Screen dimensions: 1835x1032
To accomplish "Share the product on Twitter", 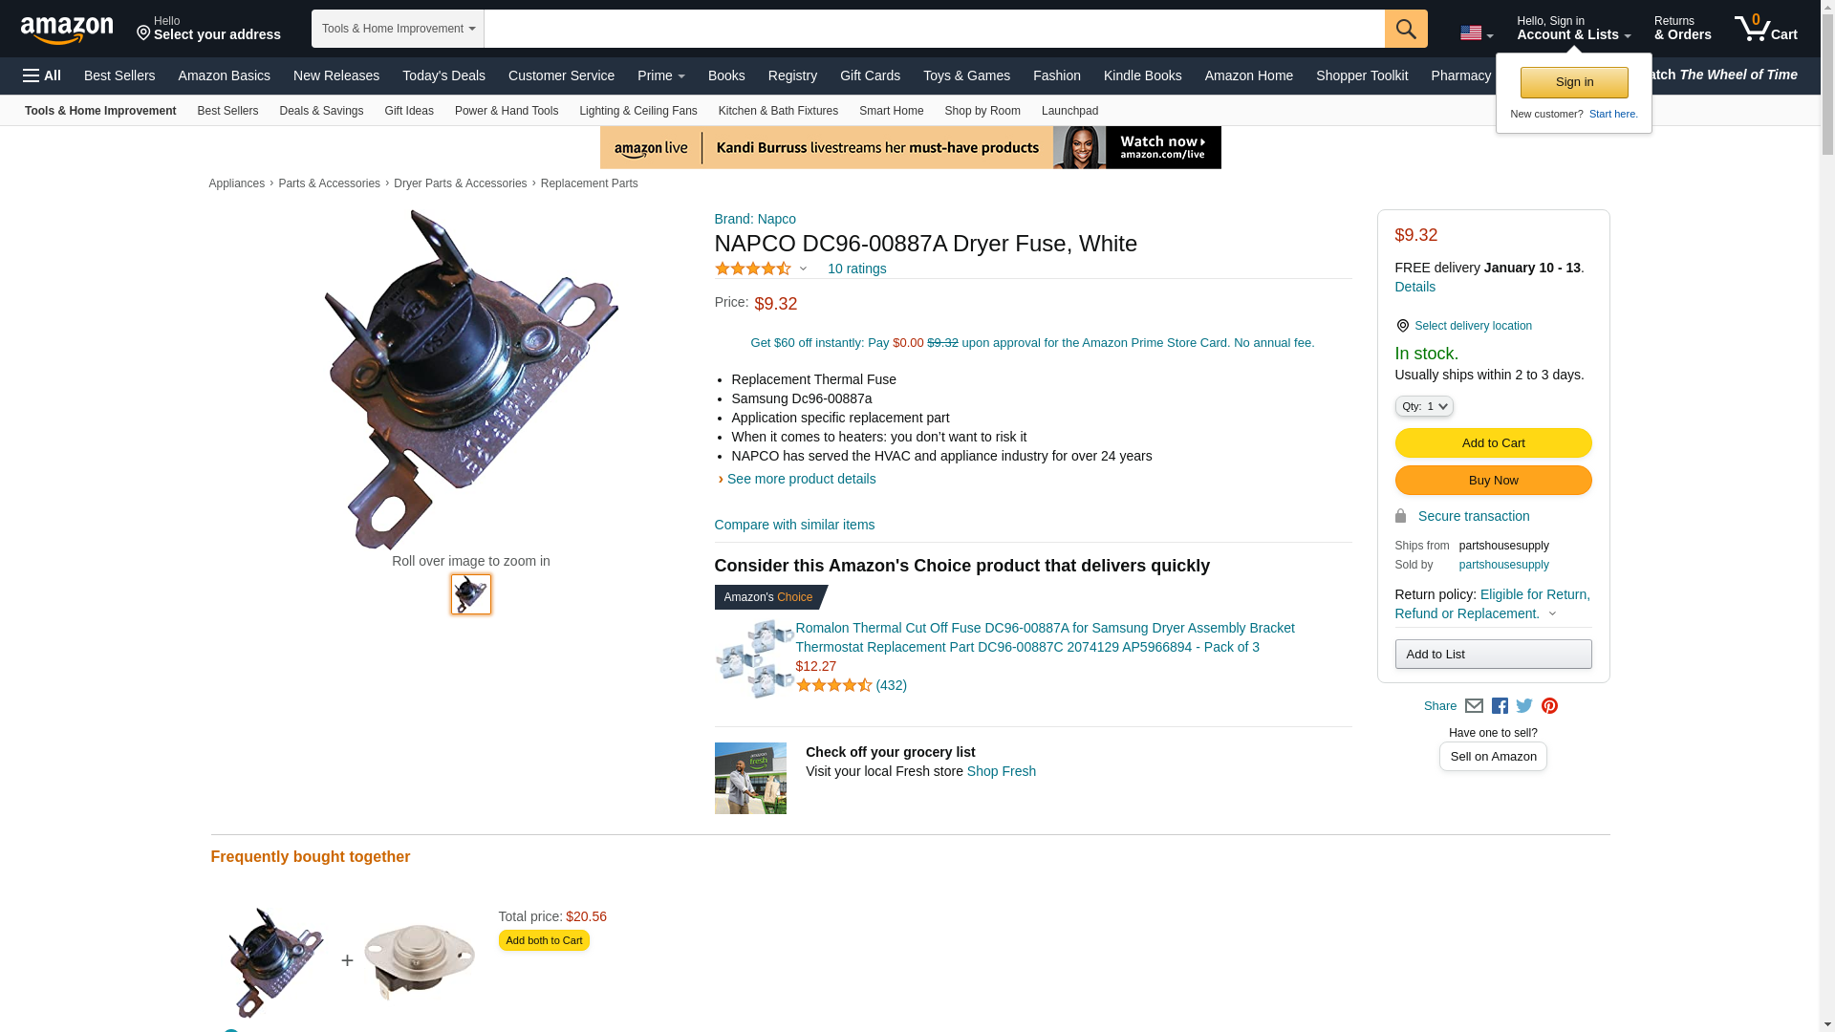I will pyautogui.click(x=1524, y=706).
